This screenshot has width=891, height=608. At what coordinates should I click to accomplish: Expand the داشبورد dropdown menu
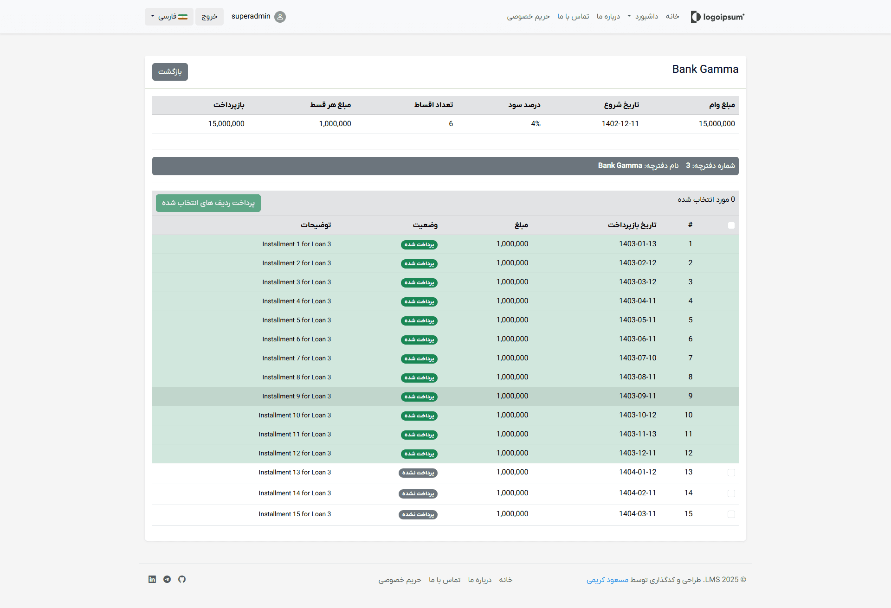click(643, 17)
